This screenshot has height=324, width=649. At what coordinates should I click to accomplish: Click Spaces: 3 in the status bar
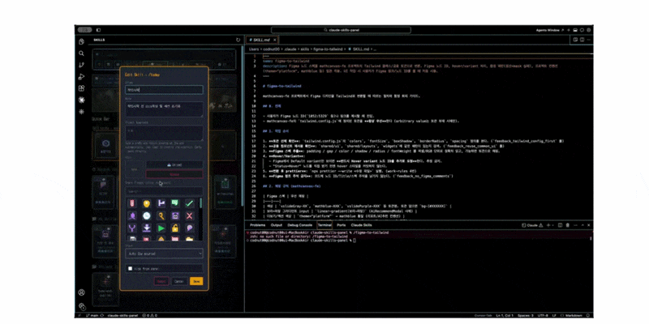[x=527, y=315]
